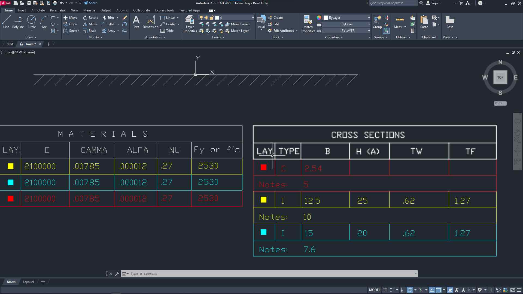This screenshot has width=523, height=294.
Task: Click the Dimension annotation tool
Action: 150,22
